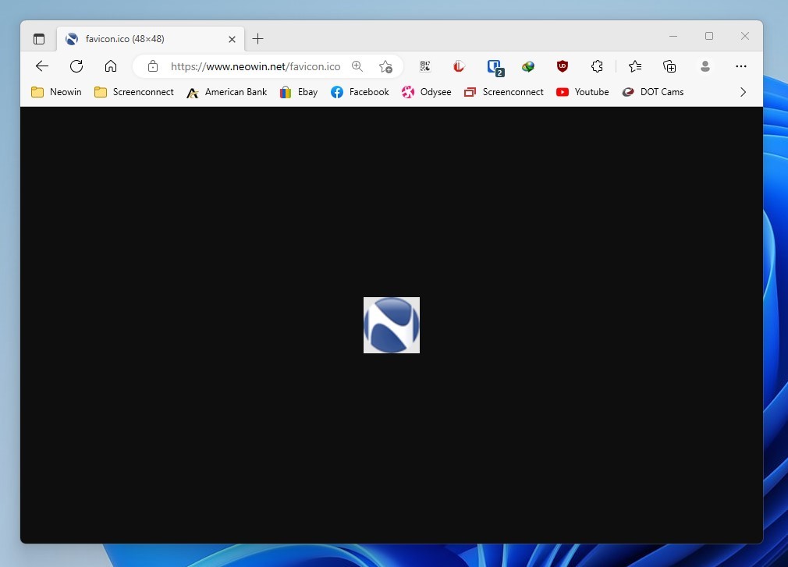Open the DOT Cams bookmark
This screenshot has width=788, height=567.
coord(653,92)
